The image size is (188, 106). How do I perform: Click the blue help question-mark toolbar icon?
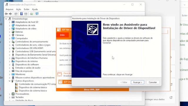tap(21, 14)
